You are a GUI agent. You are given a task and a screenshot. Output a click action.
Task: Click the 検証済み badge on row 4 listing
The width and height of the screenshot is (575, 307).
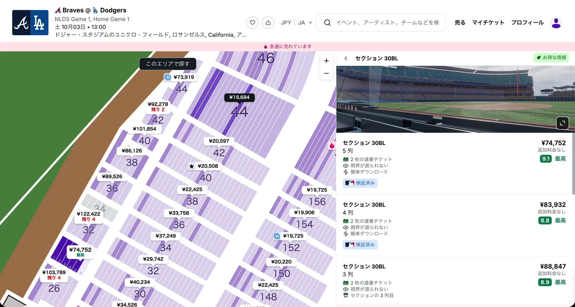[360, 245]
